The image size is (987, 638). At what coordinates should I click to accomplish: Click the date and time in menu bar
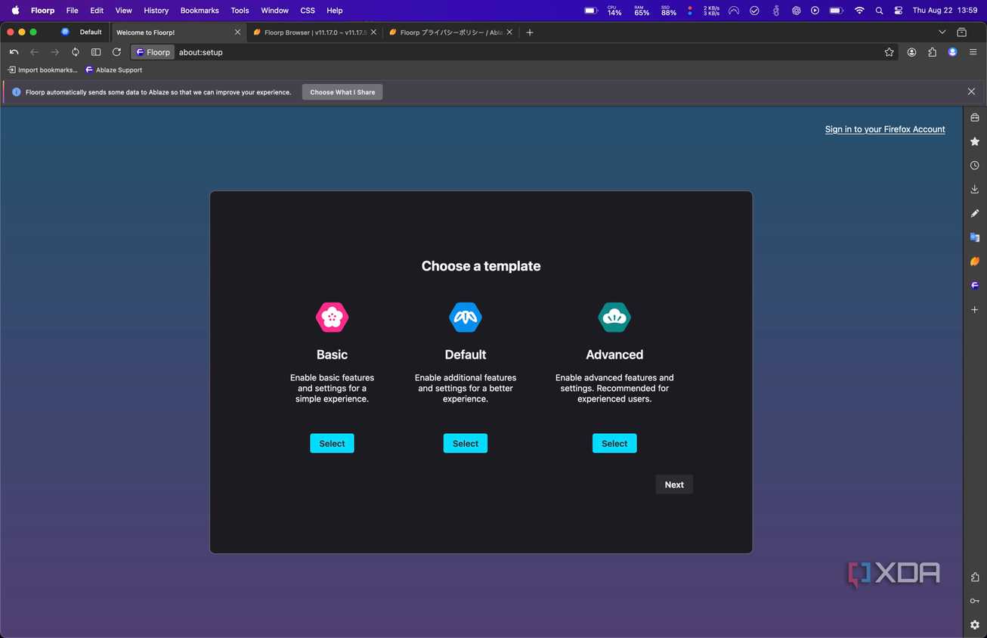click(945, 11)
